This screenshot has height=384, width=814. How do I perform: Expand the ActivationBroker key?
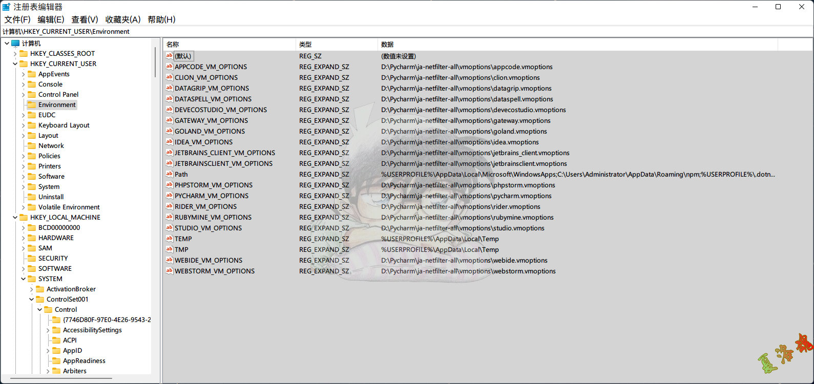31,289
